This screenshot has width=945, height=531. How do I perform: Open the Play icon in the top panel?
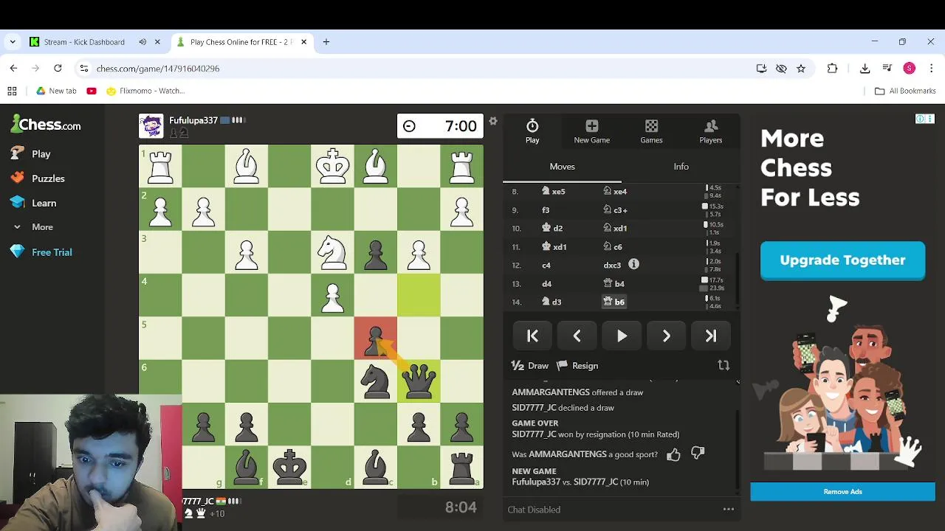tap(532, 131)
